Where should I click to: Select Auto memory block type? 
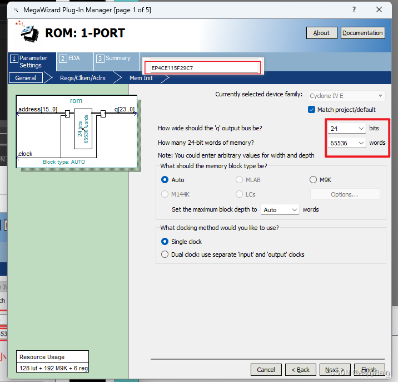pyautogui.click(x=165, y=180)
